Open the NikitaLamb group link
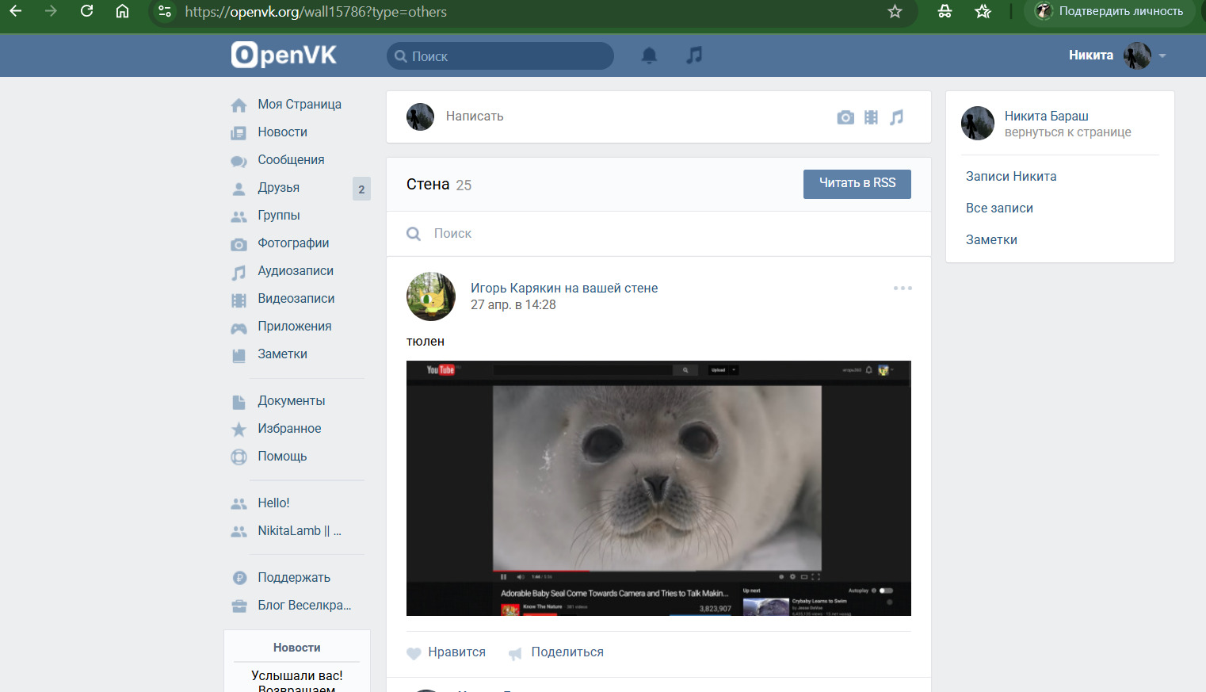The width and height of the screenshot is (1206, 692). tap(300, 530)
